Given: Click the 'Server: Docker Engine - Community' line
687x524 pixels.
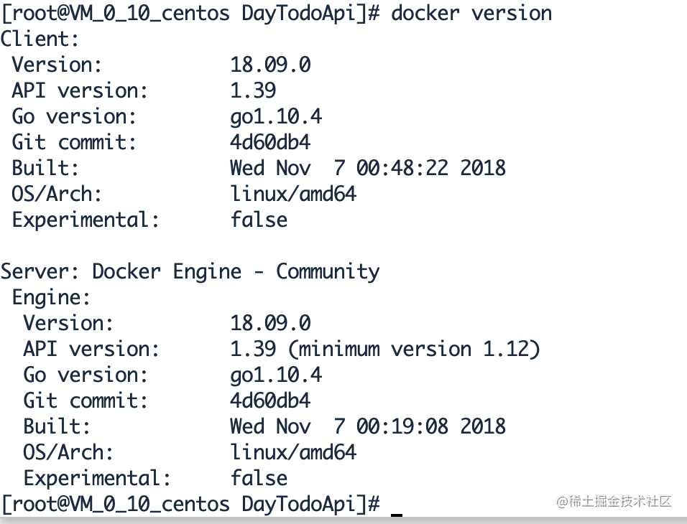Looking at the screenshot, I should click(190, 272).
